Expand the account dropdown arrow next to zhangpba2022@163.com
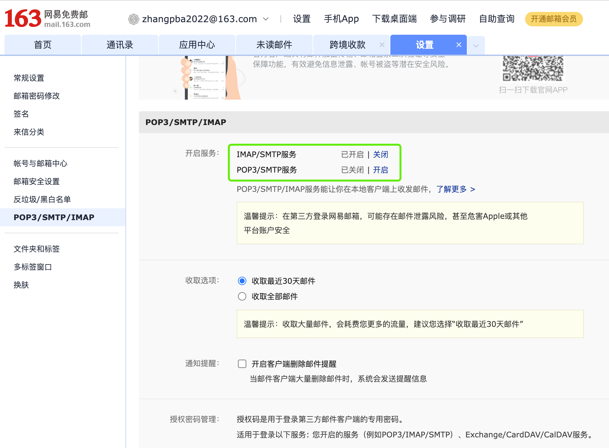609x448 pixels. coord(266,19)
